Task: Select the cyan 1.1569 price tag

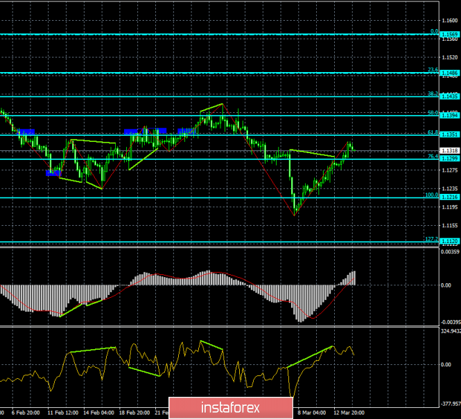Action: point(450,35)
